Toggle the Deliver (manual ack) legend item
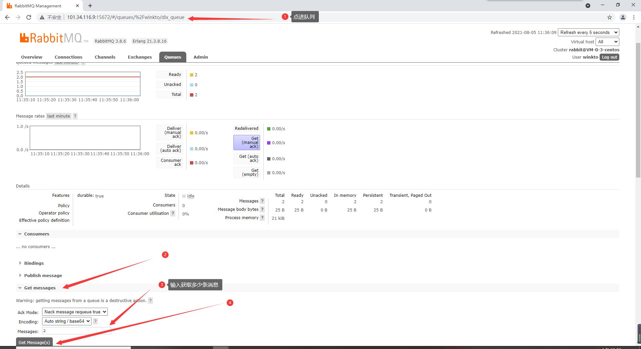This screenshot has width=641, height=349. [x=170, y=133]
